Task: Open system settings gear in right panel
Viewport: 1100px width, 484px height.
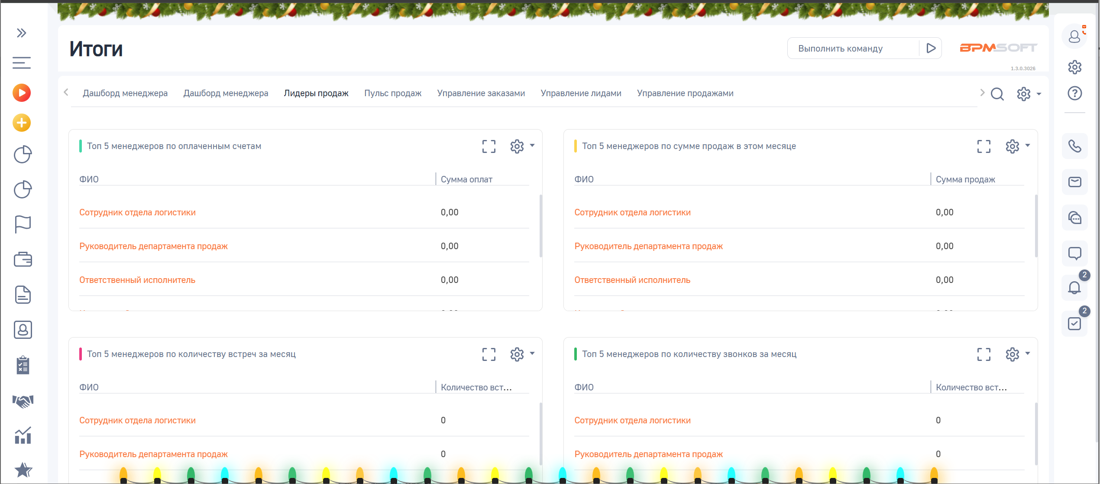Action: pos(1074,67)
